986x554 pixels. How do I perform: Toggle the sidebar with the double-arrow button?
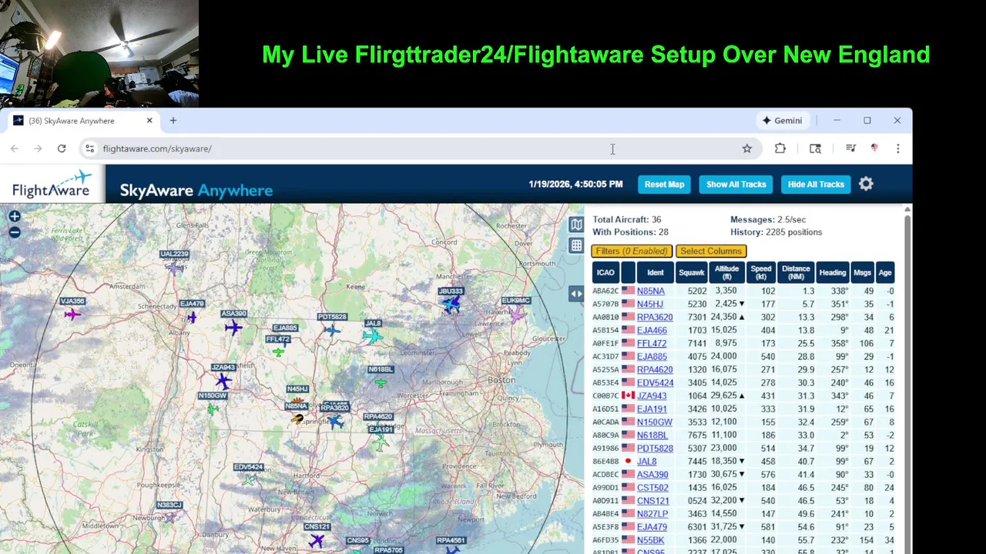[x=576, y=293]
